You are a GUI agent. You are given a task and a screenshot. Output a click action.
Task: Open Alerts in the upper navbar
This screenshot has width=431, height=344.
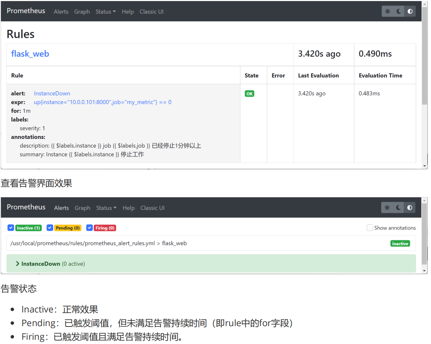pyautogui.click(x=61, y=12)
